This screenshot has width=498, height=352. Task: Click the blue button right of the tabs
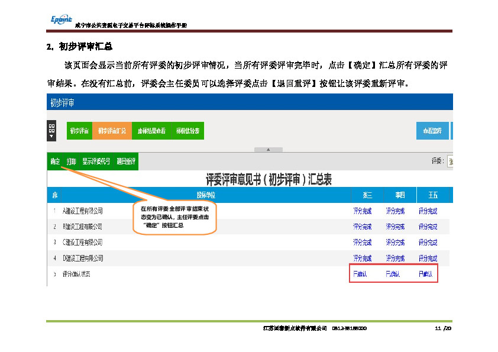tap(432, 131)
